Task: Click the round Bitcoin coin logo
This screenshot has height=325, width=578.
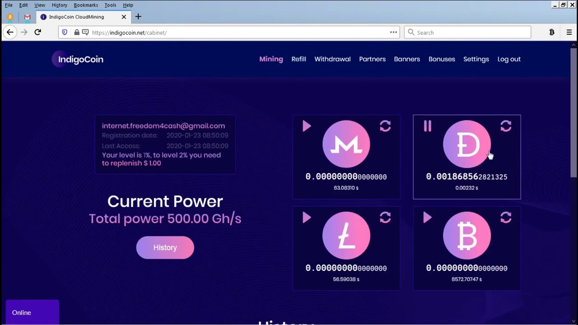Action: click(x=467, y=236)
